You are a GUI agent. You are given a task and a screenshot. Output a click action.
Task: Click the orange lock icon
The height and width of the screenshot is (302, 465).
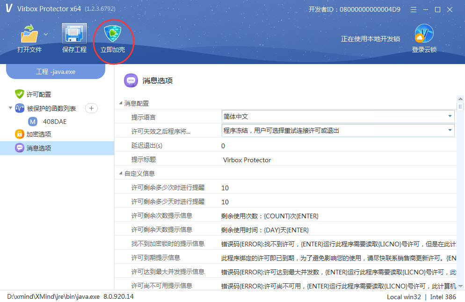click(20, 134)
